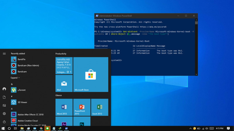Open Google Chrome from taskbar
The image size is (234, 131).
click(x=41, y=128)
